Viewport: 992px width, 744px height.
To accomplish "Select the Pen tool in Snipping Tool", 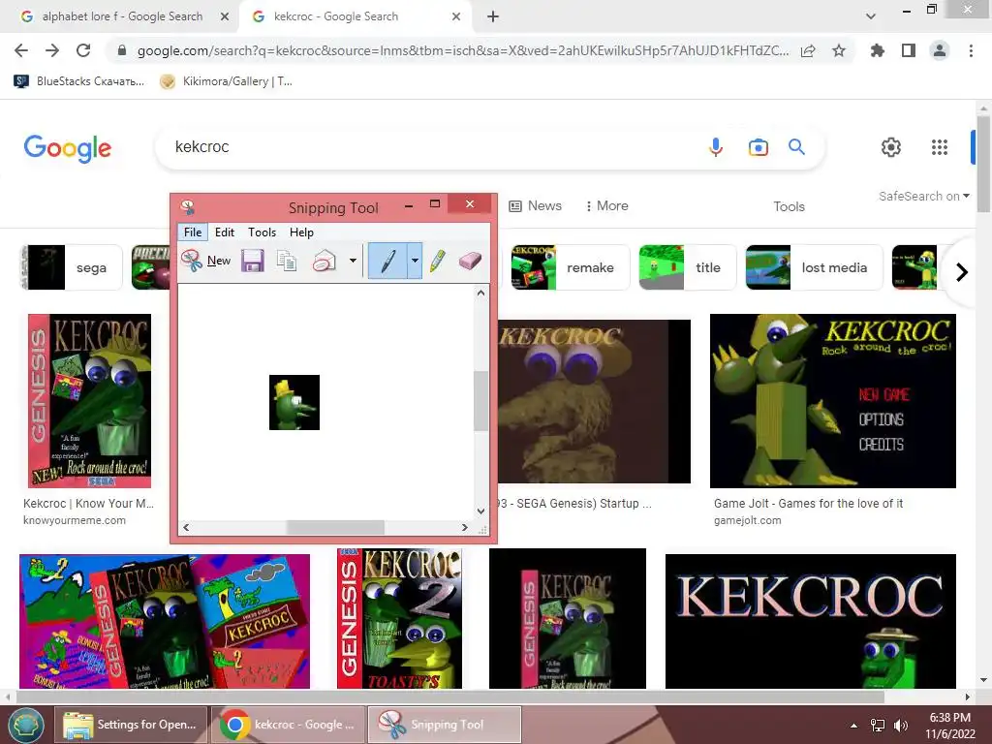I will pyautogui.click(x=387, y=261).
